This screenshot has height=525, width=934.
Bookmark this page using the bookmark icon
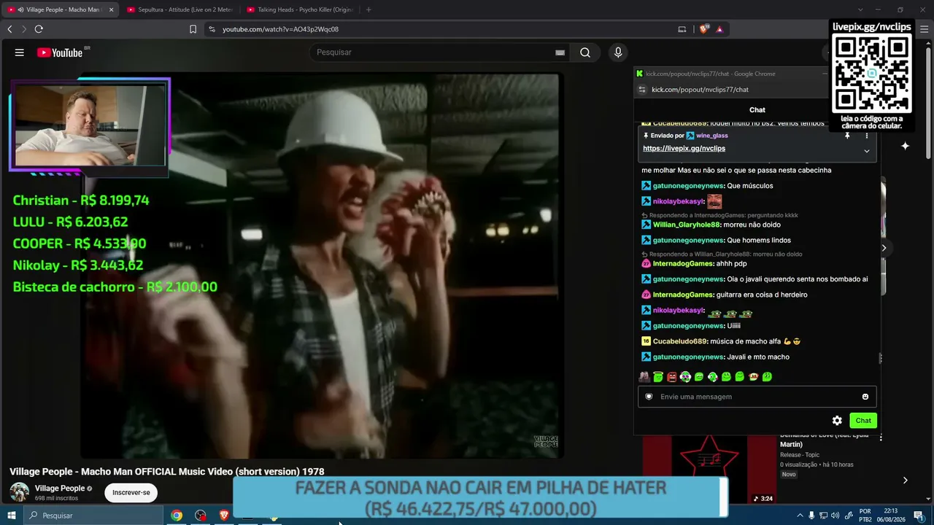tap(193, 29)
